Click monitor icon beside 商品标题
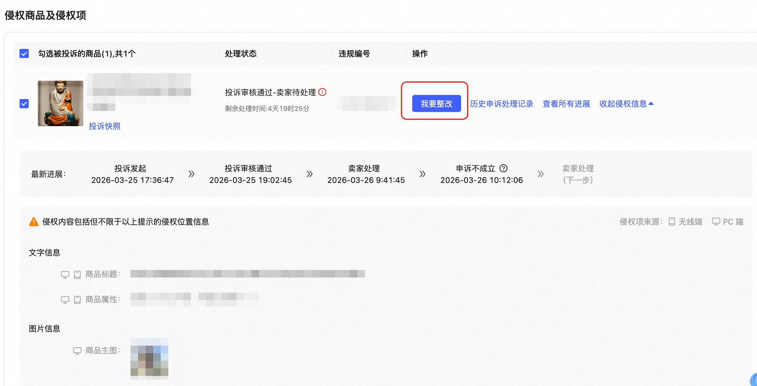Screen dimensions: 757x386 [65, 275]
